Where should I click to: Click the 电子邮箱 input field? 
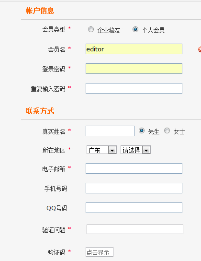click(x=134, y=168)
